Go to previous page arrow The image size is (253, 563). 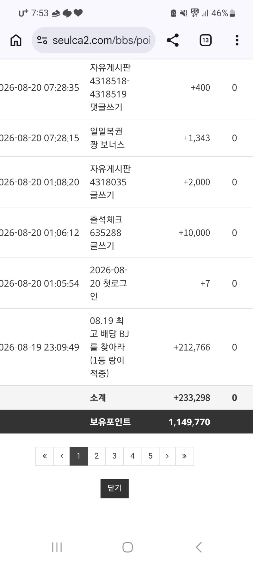(x=62, y=456)
